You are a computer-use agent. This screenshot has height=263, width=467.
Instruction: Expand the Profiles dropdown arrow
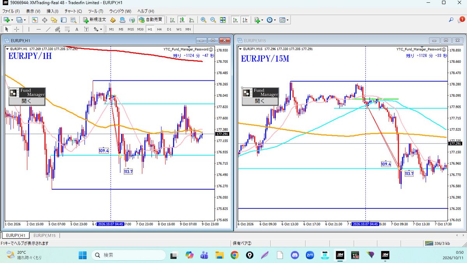point(25,20)
